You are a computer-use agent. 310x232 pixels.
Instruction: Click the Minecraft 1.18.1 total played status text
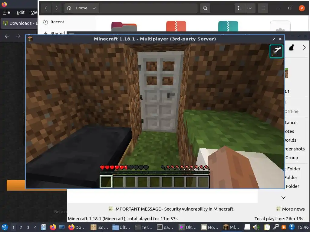point(123,219)
